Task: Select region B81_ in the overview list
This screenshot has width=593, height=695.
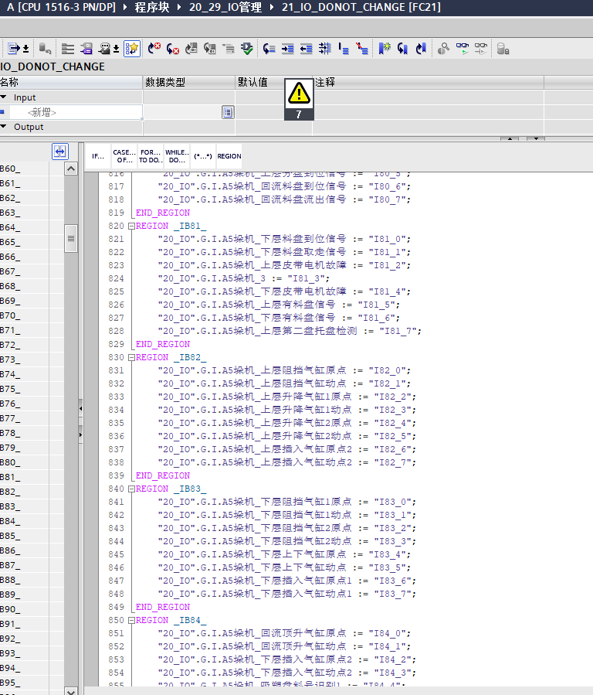Action: pyautogui.click(x=25, y=477)
